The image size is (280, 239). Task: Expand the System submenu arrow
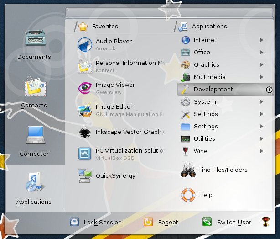tap(261, 102)
